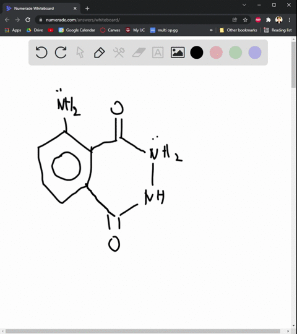Viewport: 297px width, 334px height.
Task: Undo the last whiteboard stroke
Action: point(41,53)
